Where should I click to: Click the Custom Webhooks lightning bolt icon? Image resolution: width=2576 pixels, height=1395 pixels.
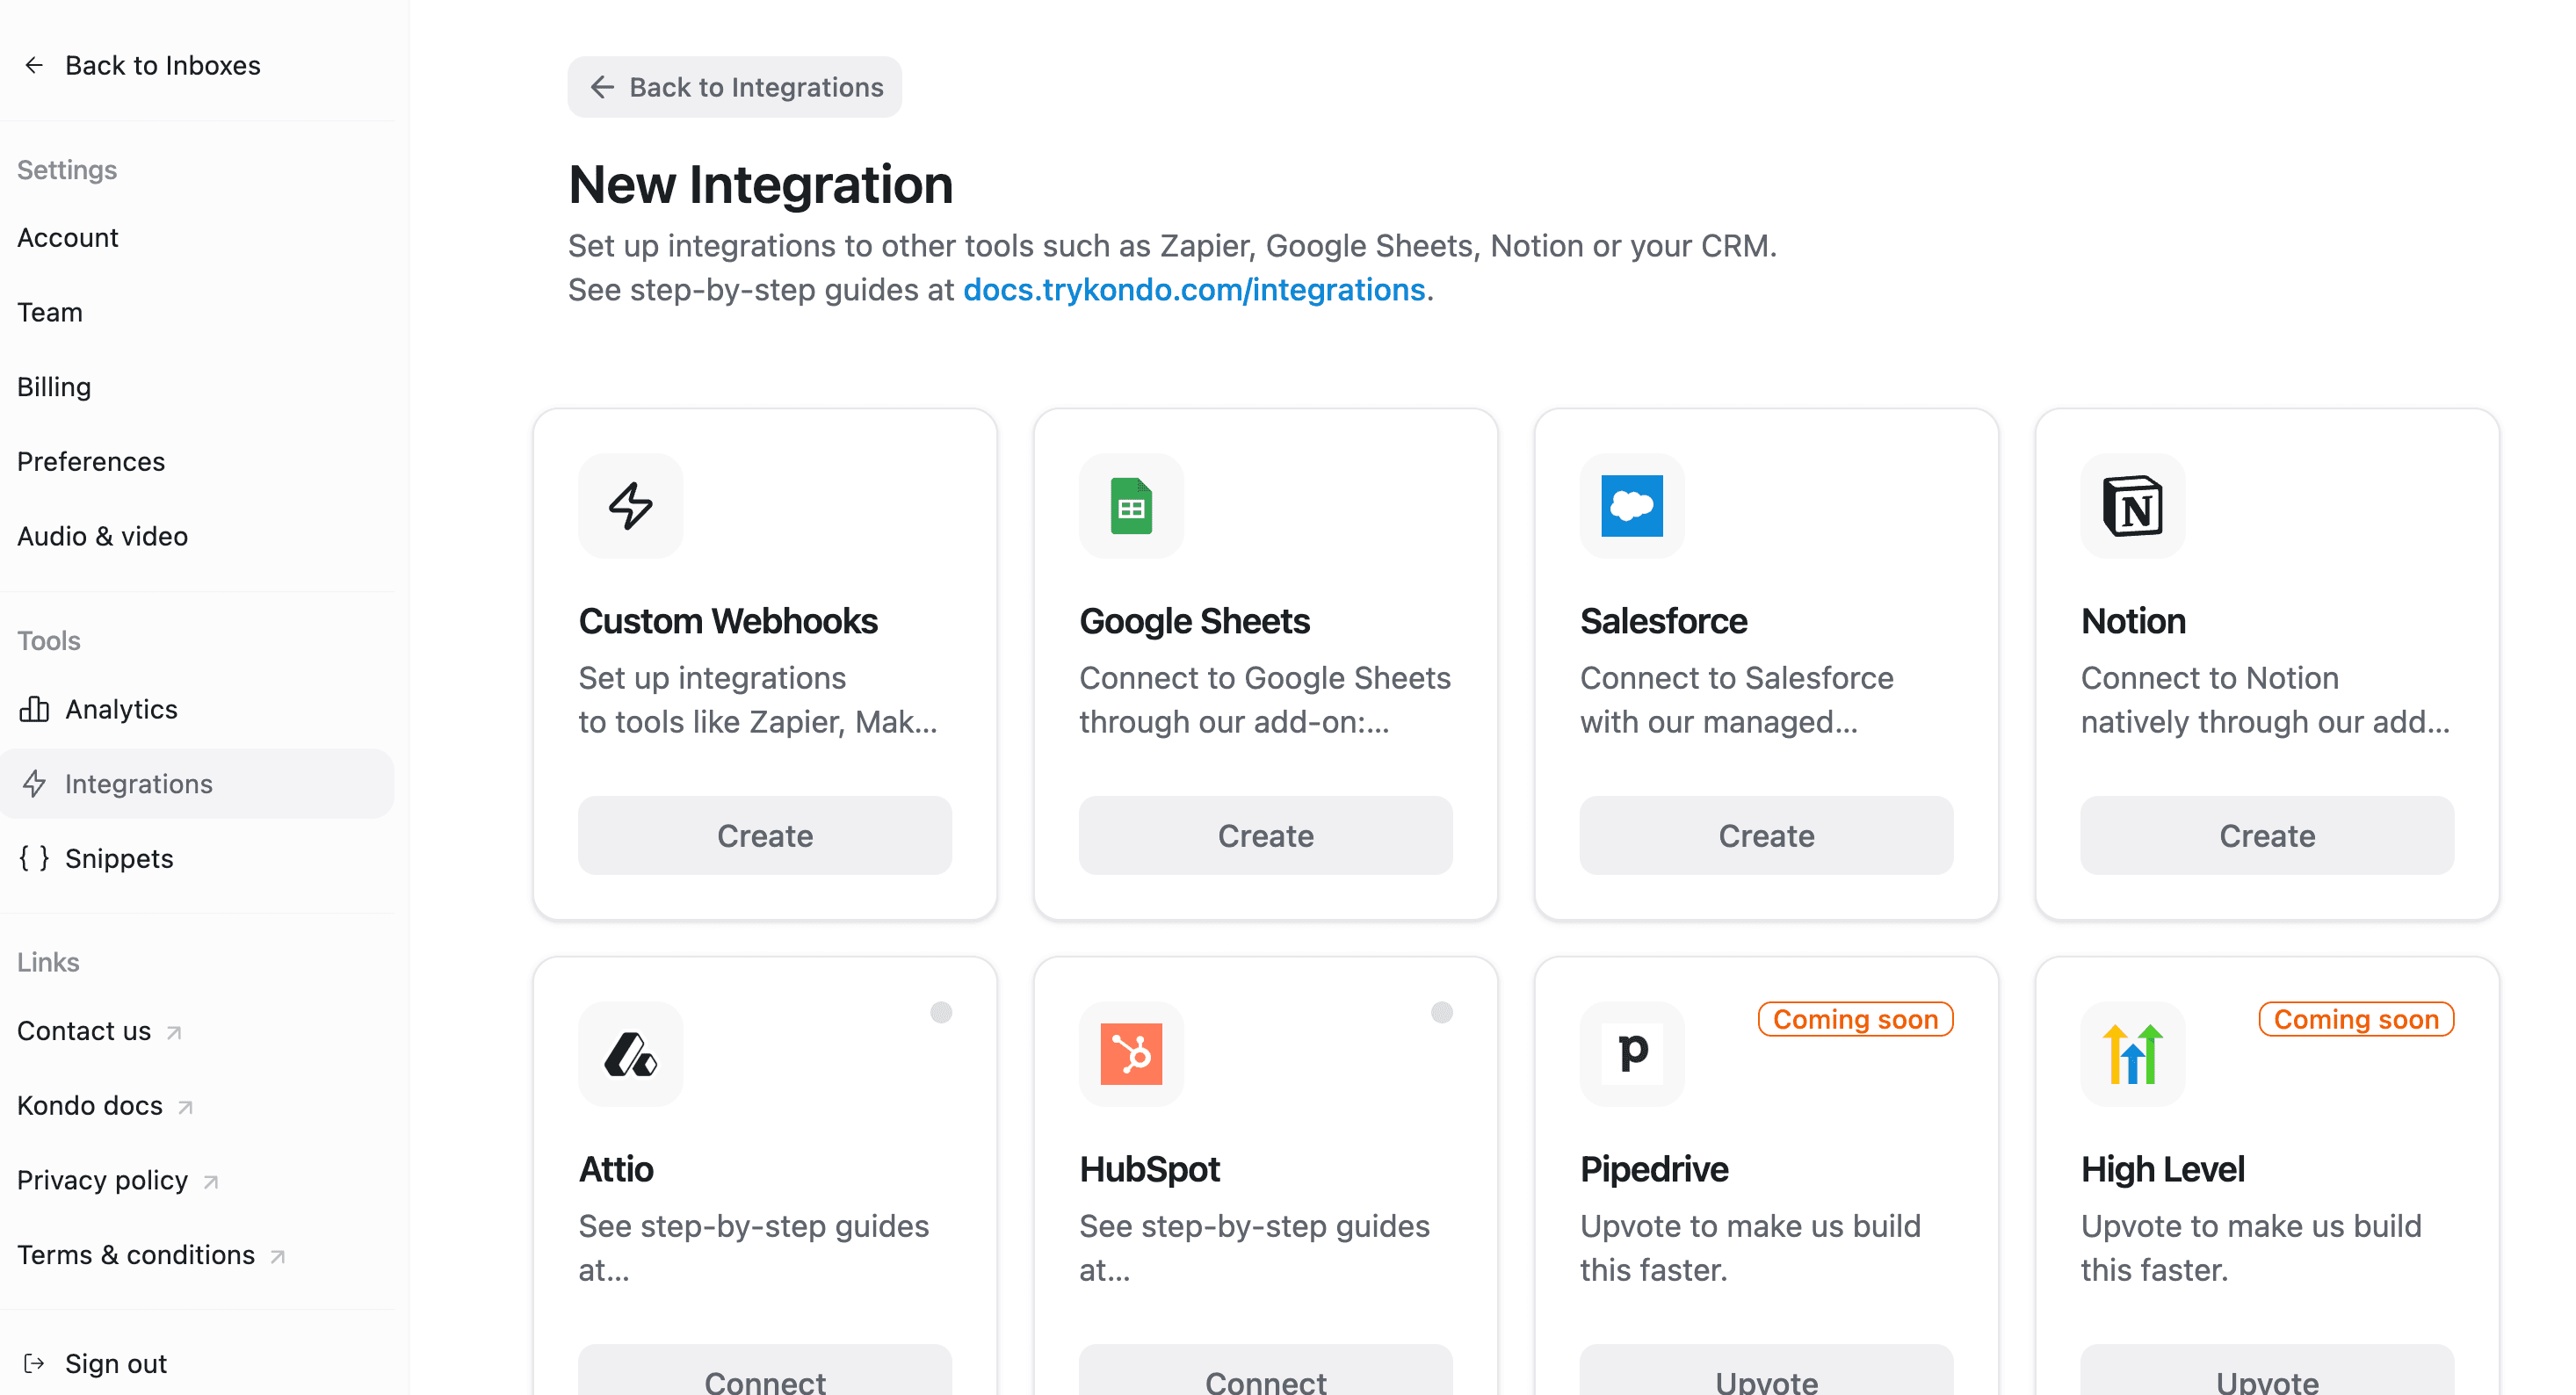click(630, 505)
